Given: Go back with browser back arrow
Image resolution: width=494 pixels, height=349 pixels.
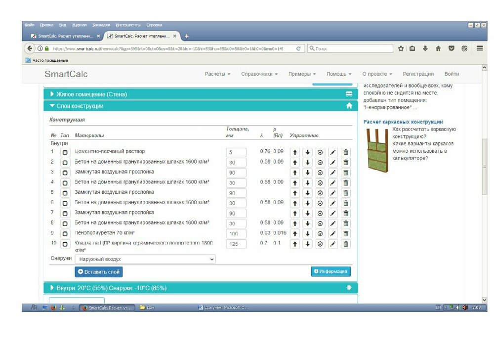Looking at the screenshot, I should [x=30, y=48].
